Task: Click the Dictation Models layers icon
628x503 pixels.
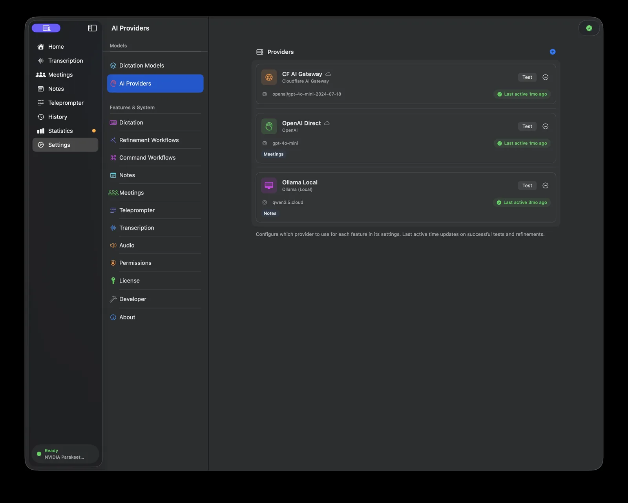Action: pos(113,66)
